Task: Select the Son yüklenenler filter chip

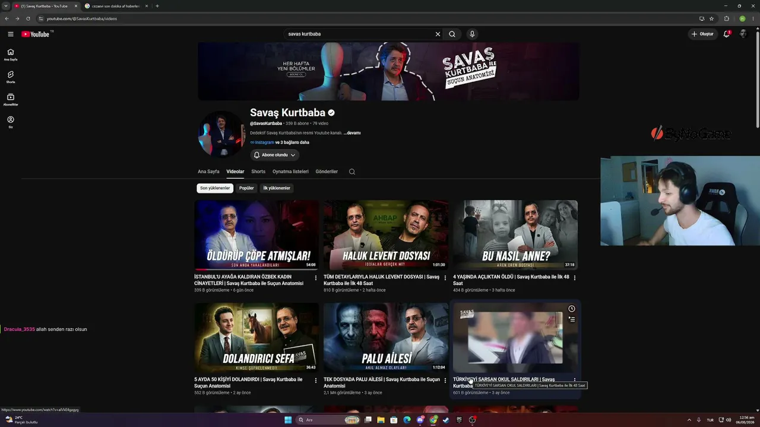Action: point(215,188)
